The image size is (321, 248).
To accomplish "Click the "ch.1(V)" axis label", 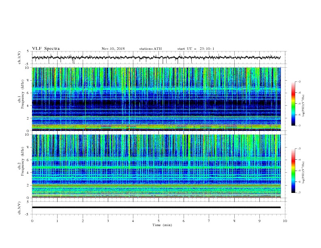I will pos(19,58).
